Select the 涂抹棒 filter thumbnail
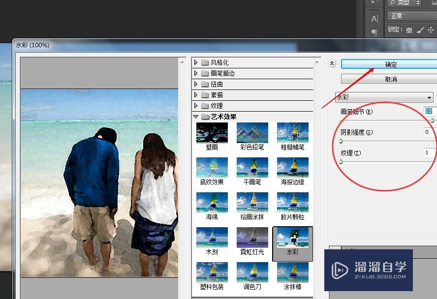 pos(293,272)
